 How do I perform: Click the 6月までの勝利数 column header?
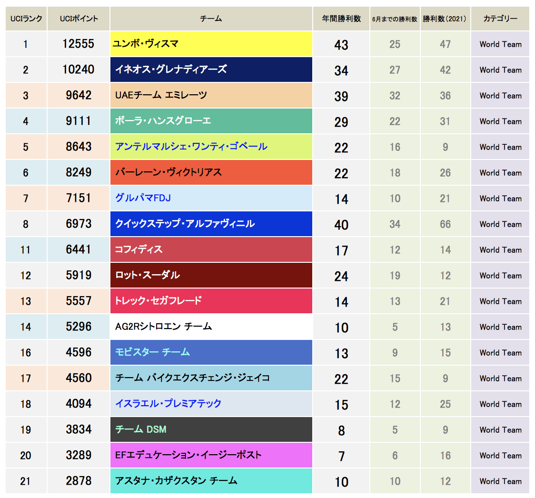pyautogui.click(x=395, y=19)
